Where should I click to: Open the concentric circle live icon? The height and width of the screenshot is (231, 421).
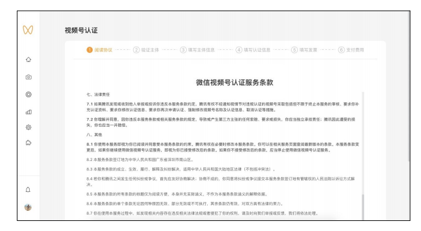pyautogui.click(x=28, y=95)
